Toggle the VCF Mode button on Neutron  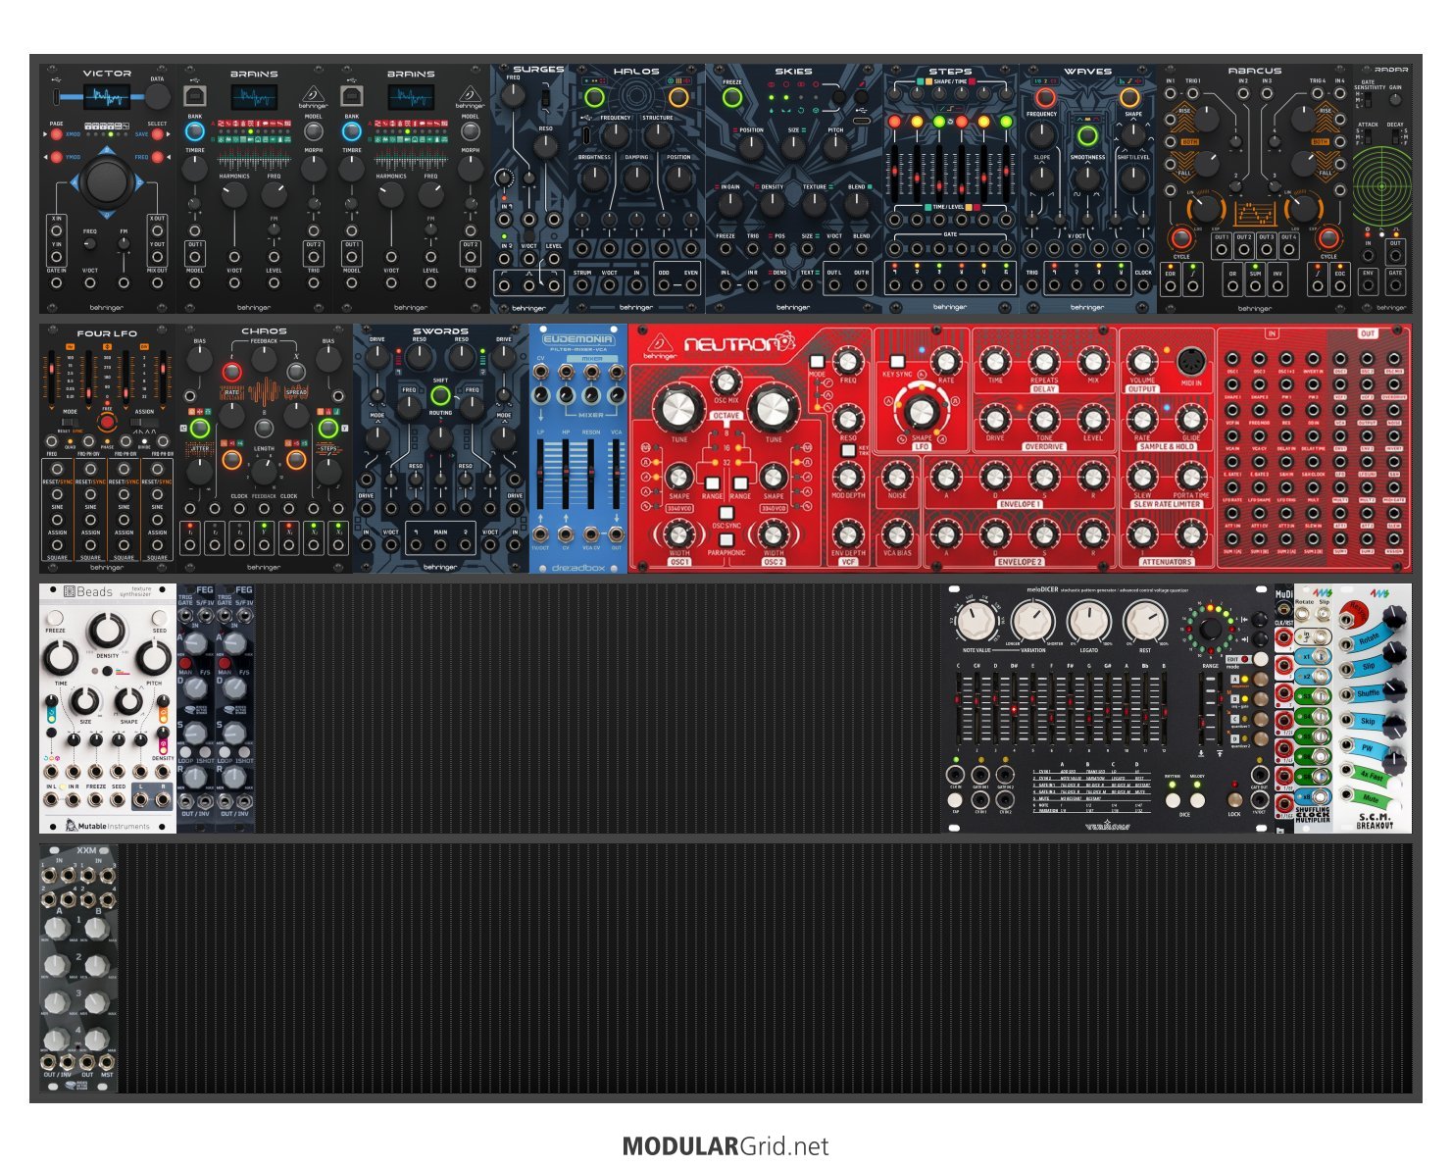(x=817, y=361)
